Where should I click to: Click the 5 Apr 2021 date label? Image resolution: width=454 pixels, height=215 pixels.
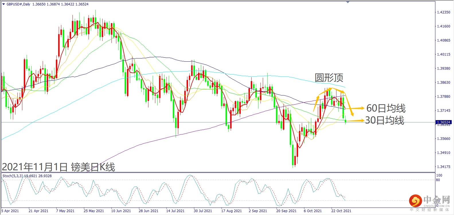point(10,211)
